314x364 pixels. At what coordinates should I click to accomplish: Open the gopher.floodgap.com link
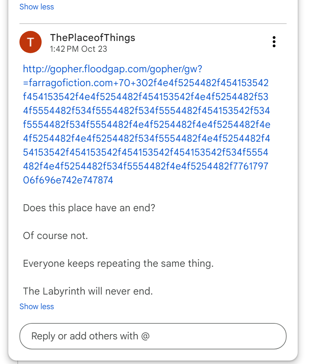pos(112,69)
